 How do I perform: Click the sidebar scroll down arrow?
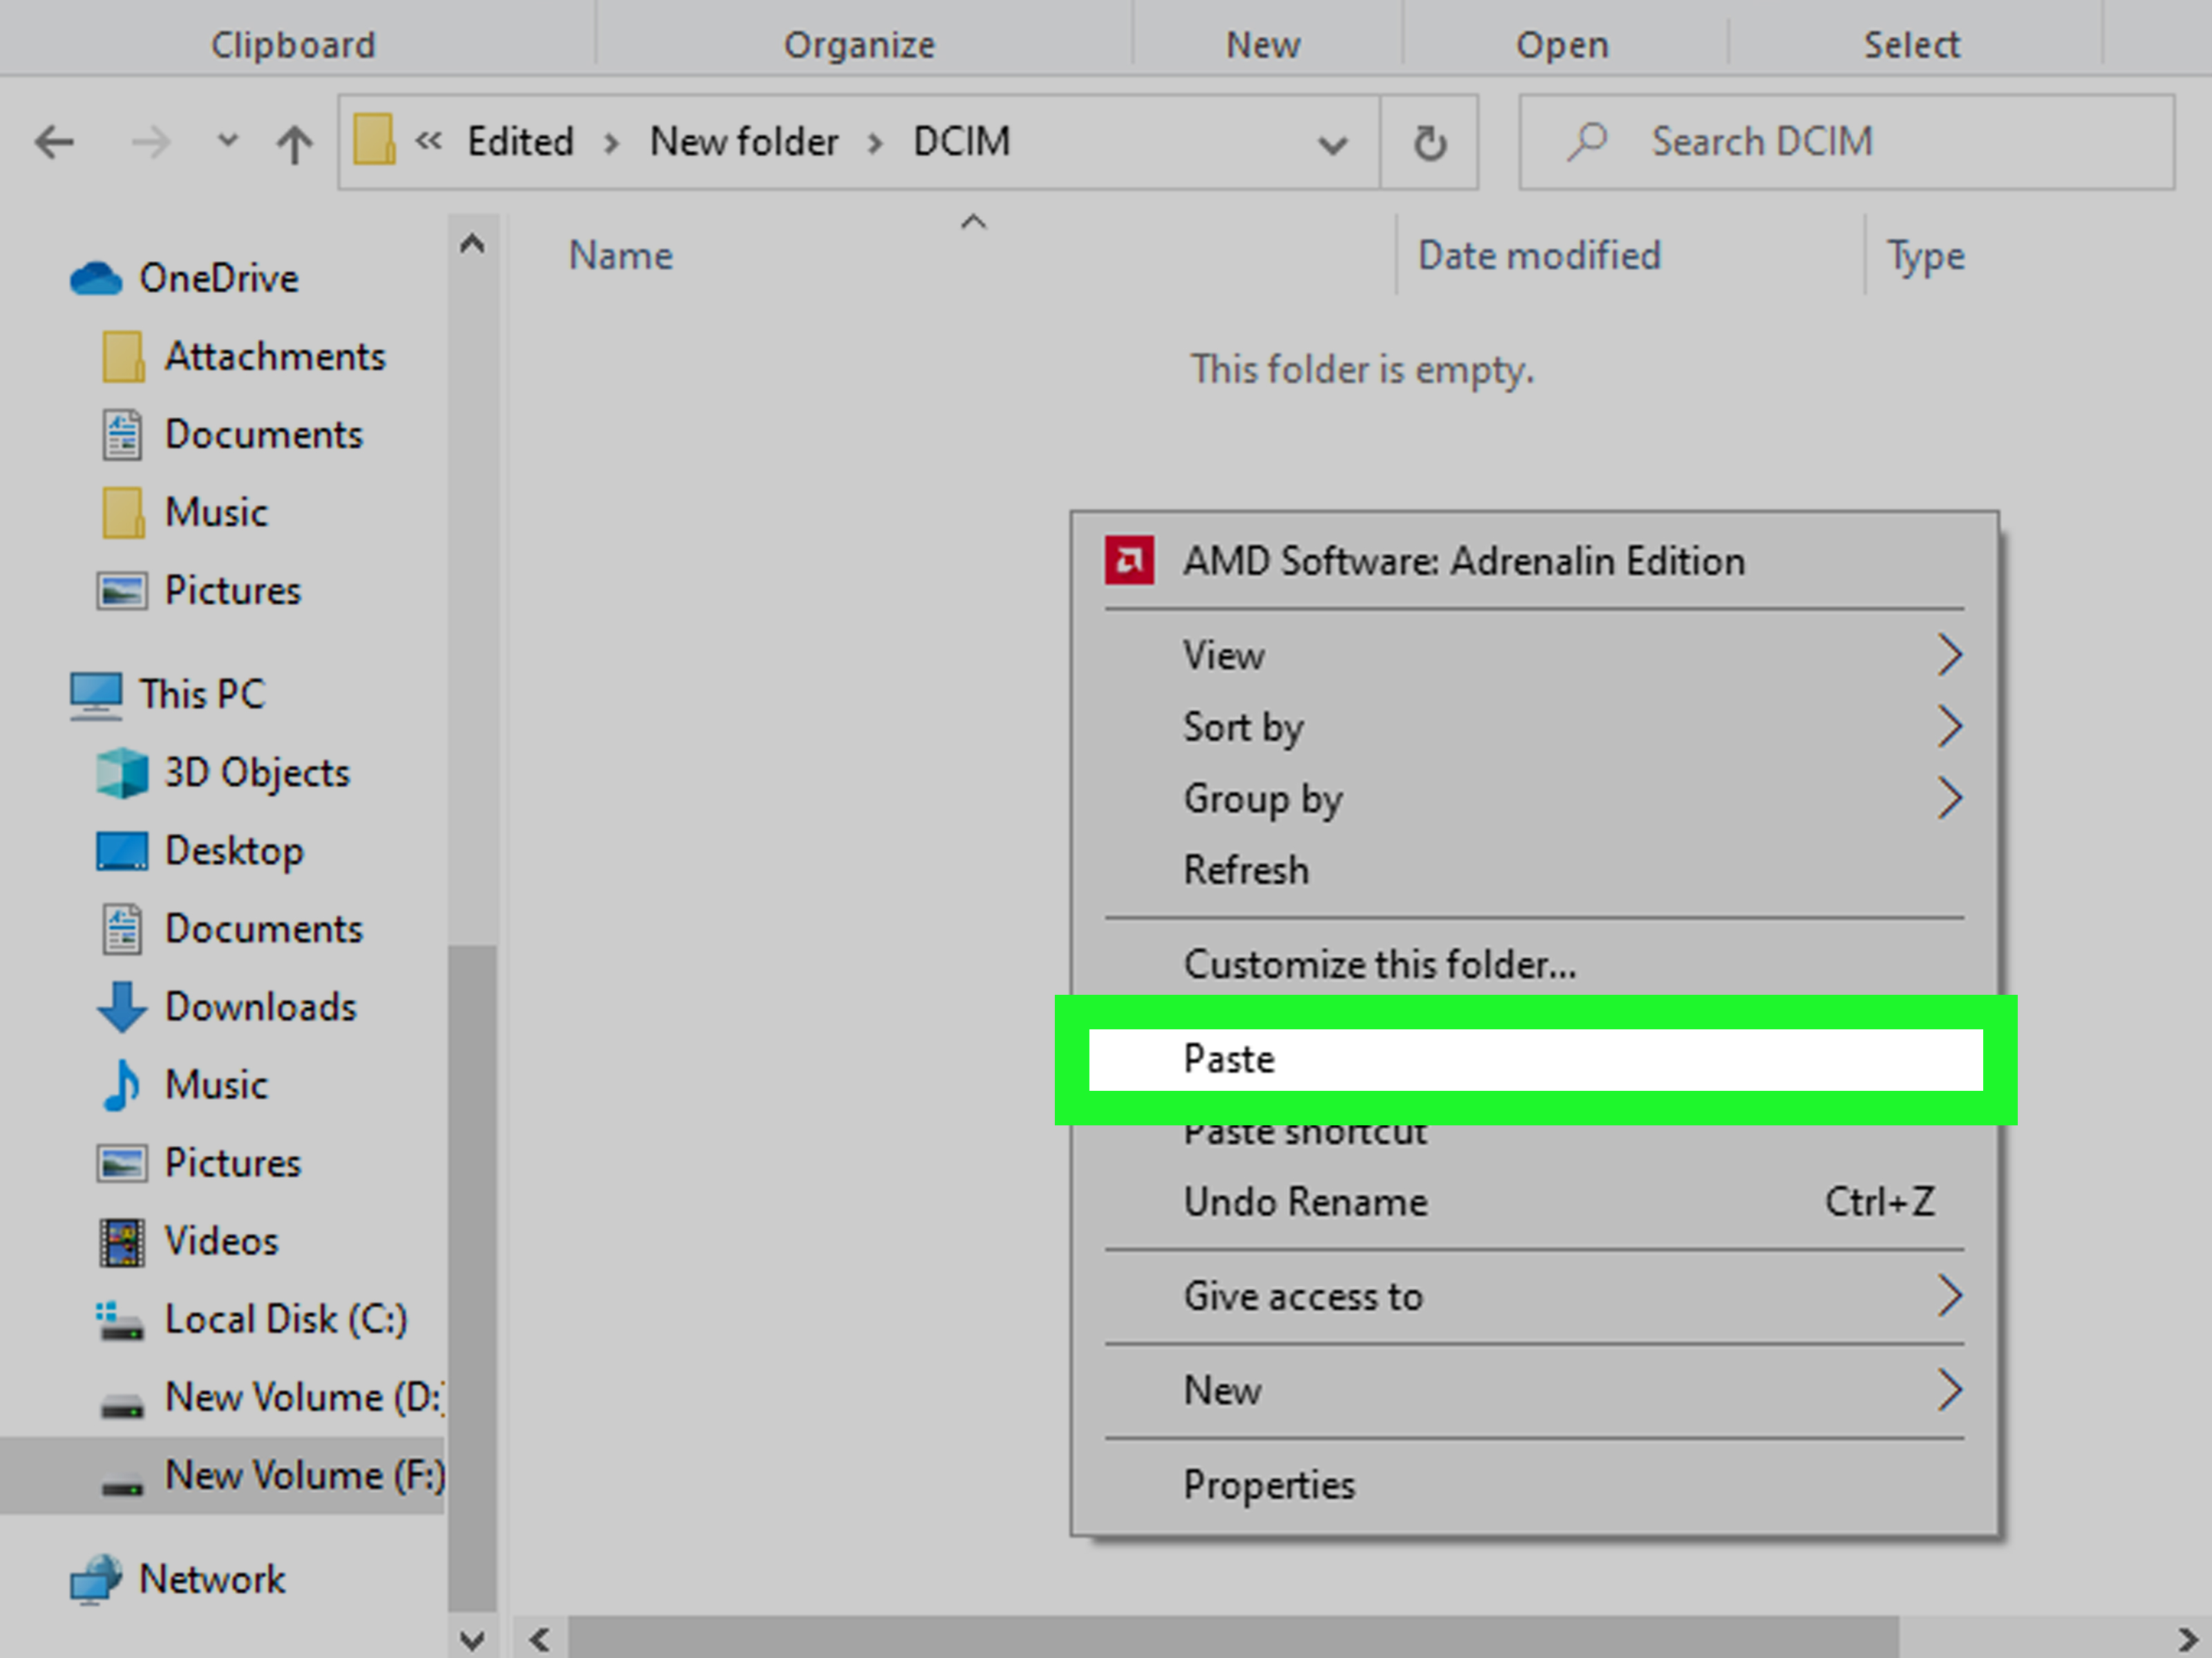[x=472, y=1639]
